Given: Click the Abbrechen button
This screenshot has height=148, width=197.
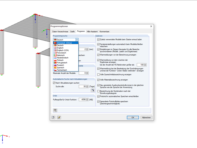Looking at the screenshot, I should [146, 117].
